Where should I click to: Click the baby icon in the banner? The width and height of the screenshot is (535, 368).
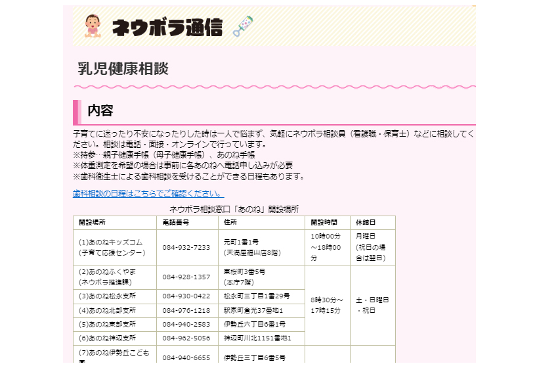click(x=93, y=26)
